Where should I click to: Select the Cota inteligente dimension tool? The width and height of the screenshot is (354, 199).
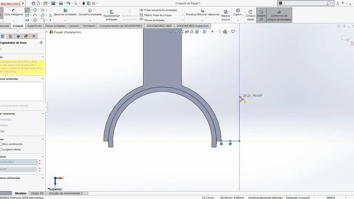14,12
